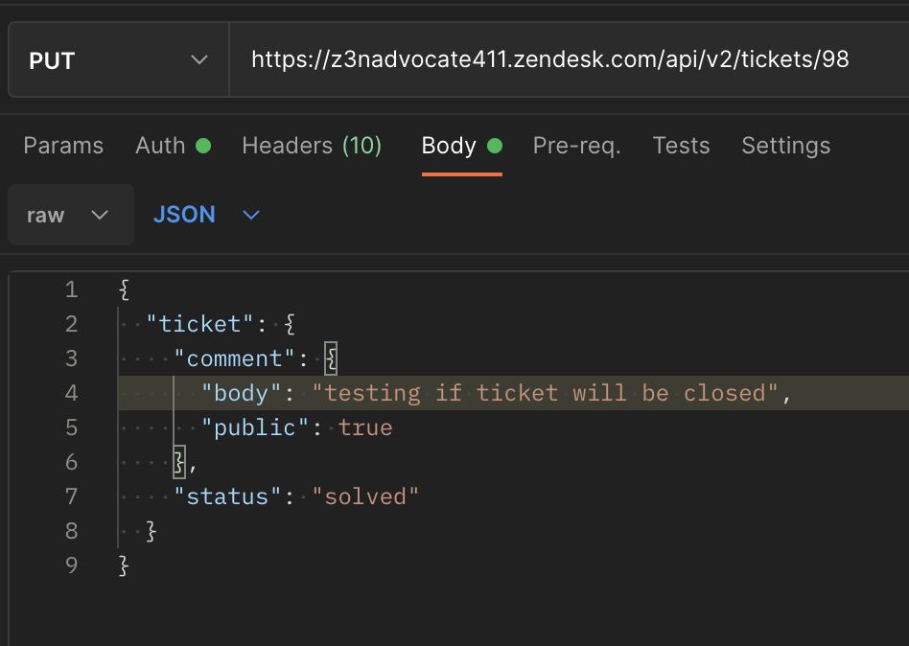The height and width of the screenshot is (646, 909).
Task: Switch to the Params tab
Action: (63, 146)
